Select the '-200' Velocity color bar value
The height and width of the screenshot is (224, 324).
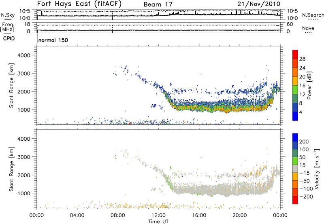pyautogui.click(x=306, y=197)
